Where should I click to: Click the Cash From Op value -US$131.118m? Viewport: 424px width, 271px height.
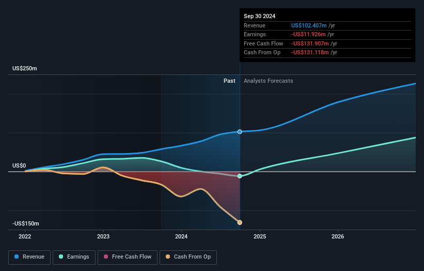click(310, 53)
